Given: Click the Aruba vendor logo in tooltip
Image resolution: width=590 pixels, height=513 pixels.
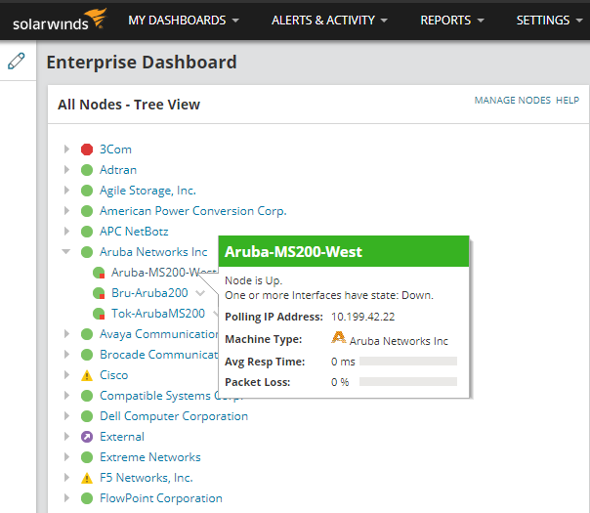Looking at the screenshot, I should coord(339,337).
